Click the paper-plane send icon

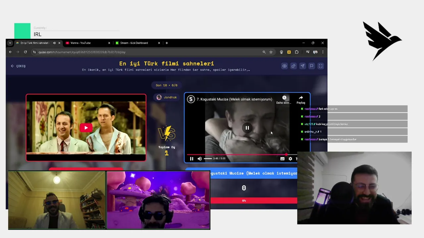pyautogui.click(x=302, y=66)
